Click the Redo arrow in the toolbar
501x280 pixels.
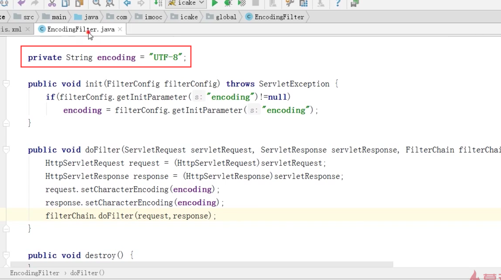(35, 3)
